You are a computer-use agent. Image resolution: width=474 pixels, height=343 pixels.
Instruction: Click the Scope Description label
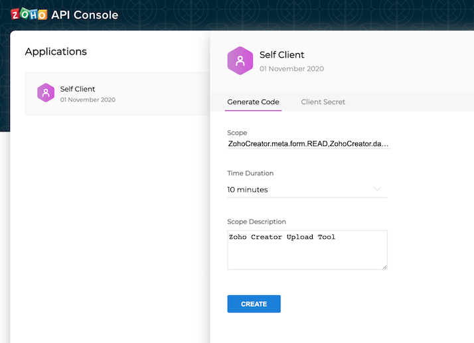(x=256, y=222)
